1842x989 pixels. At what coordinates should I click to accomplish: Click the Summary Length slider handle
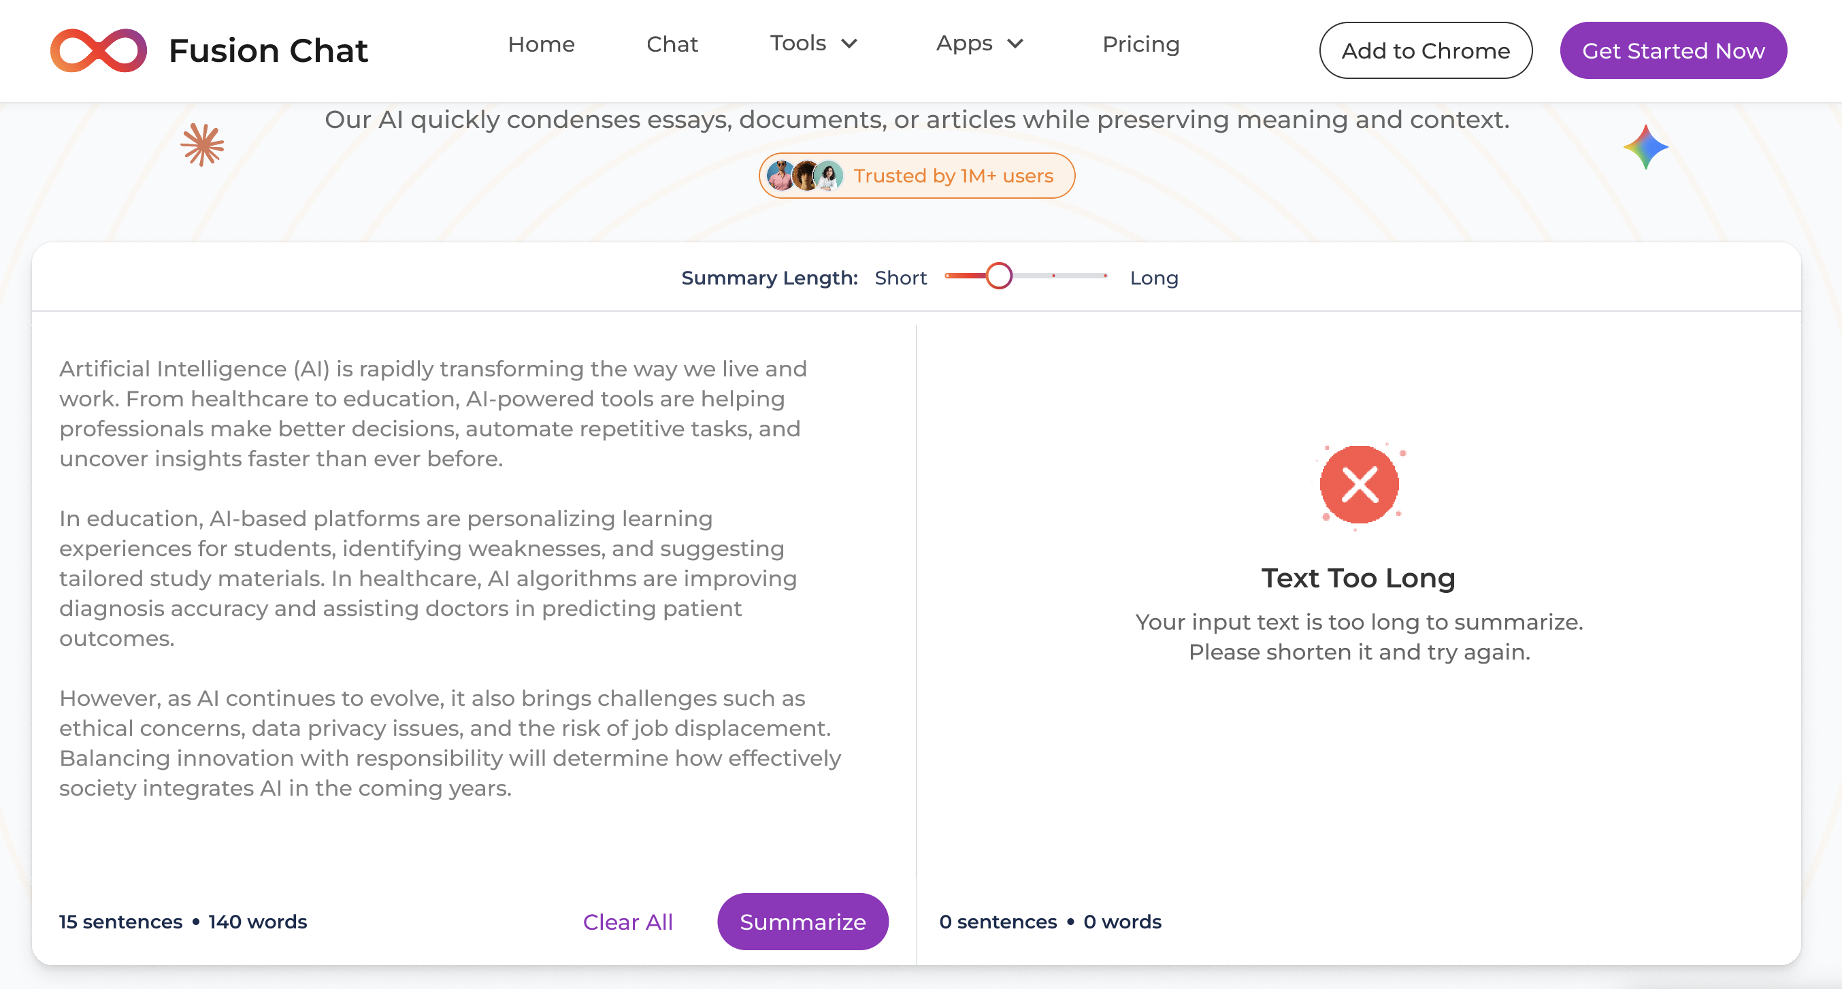999,276
